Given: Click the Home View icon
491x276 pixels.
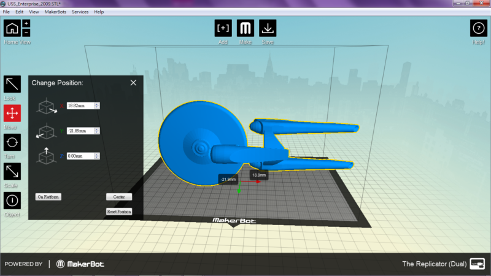Looking at the screenshot, I should (12, 28).
